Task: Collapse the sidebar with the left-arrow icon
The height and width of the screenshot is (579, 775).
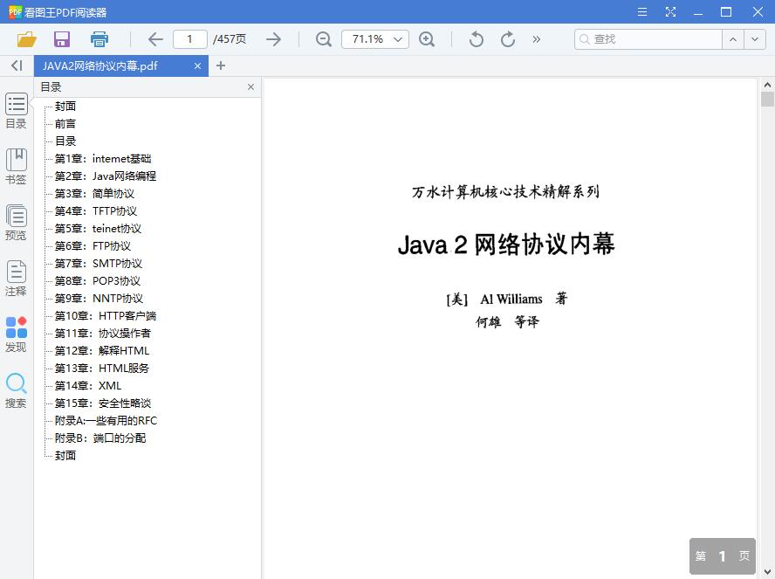Action: click(17, 65)
